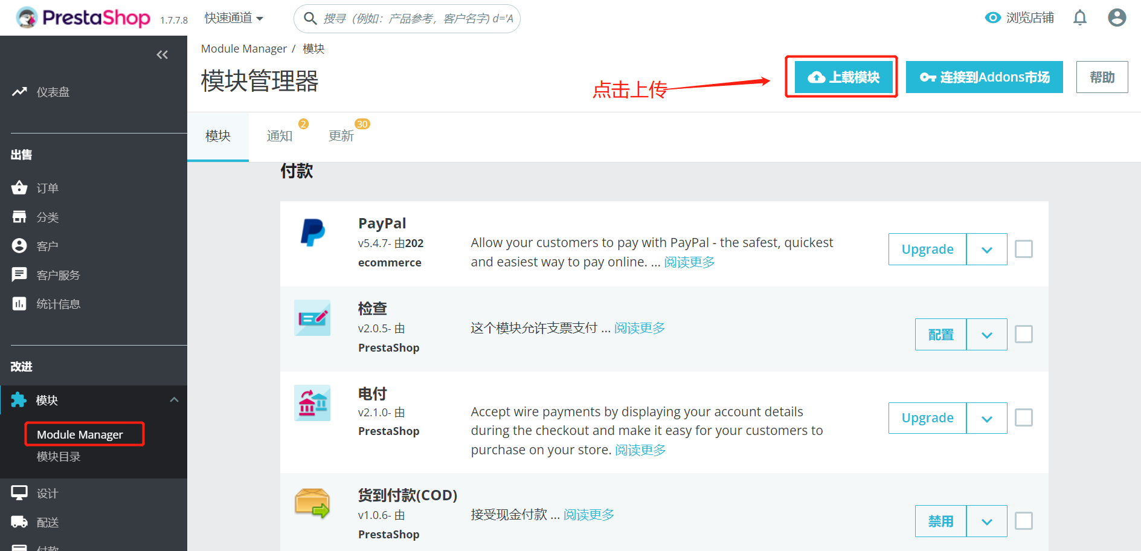Click the 上载模块 upload button
This screenshot has width=1141, height=551.
[844, 77]
